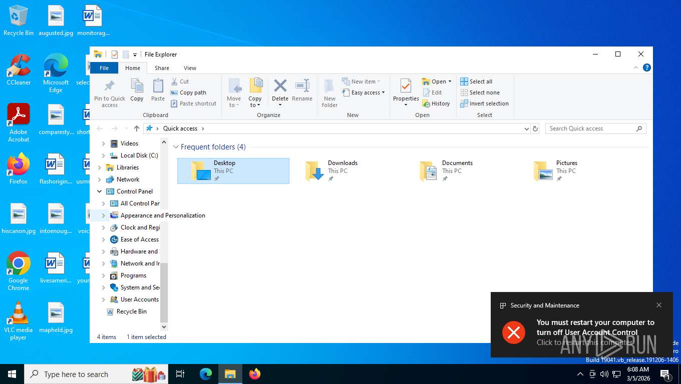The height and width of the screenshot is (384, 681).
Task: Open Google Chrome desktop shortcut
Action: click(x=19, y=270)
